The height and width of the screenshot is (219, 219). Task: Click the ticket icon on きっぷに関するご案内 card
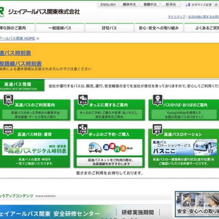click(x=83, y=100)
